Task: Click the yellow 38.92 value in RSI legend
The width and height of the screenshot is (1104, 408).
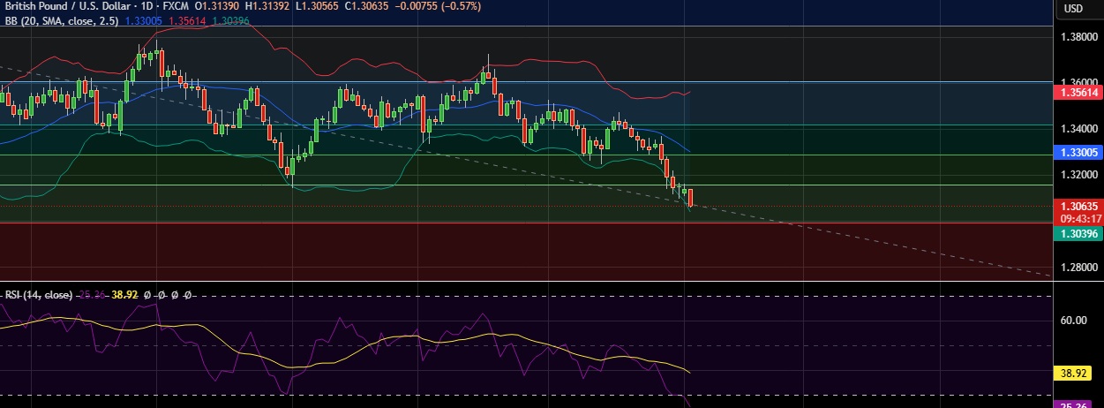Action: [127, 295]
